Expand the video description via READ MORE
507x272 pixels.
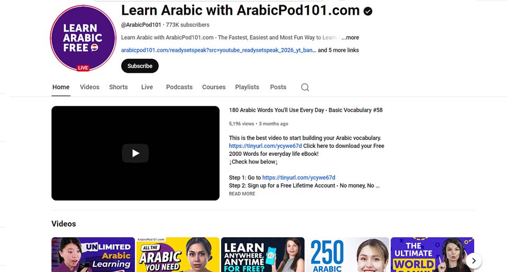pos(242,194)
